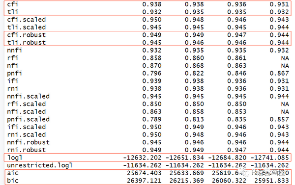Click the nnfi.scaled row label
Screen dimensions: 295x185
[29, 96]
